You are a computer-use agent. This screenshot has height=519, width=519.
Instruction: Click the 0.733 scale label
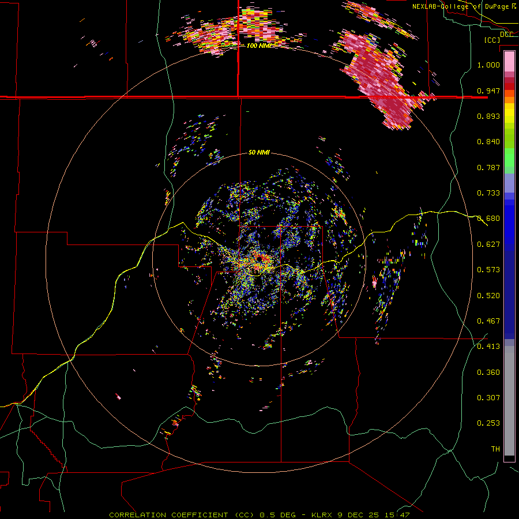pyautogui.click(x=488, y=193)
